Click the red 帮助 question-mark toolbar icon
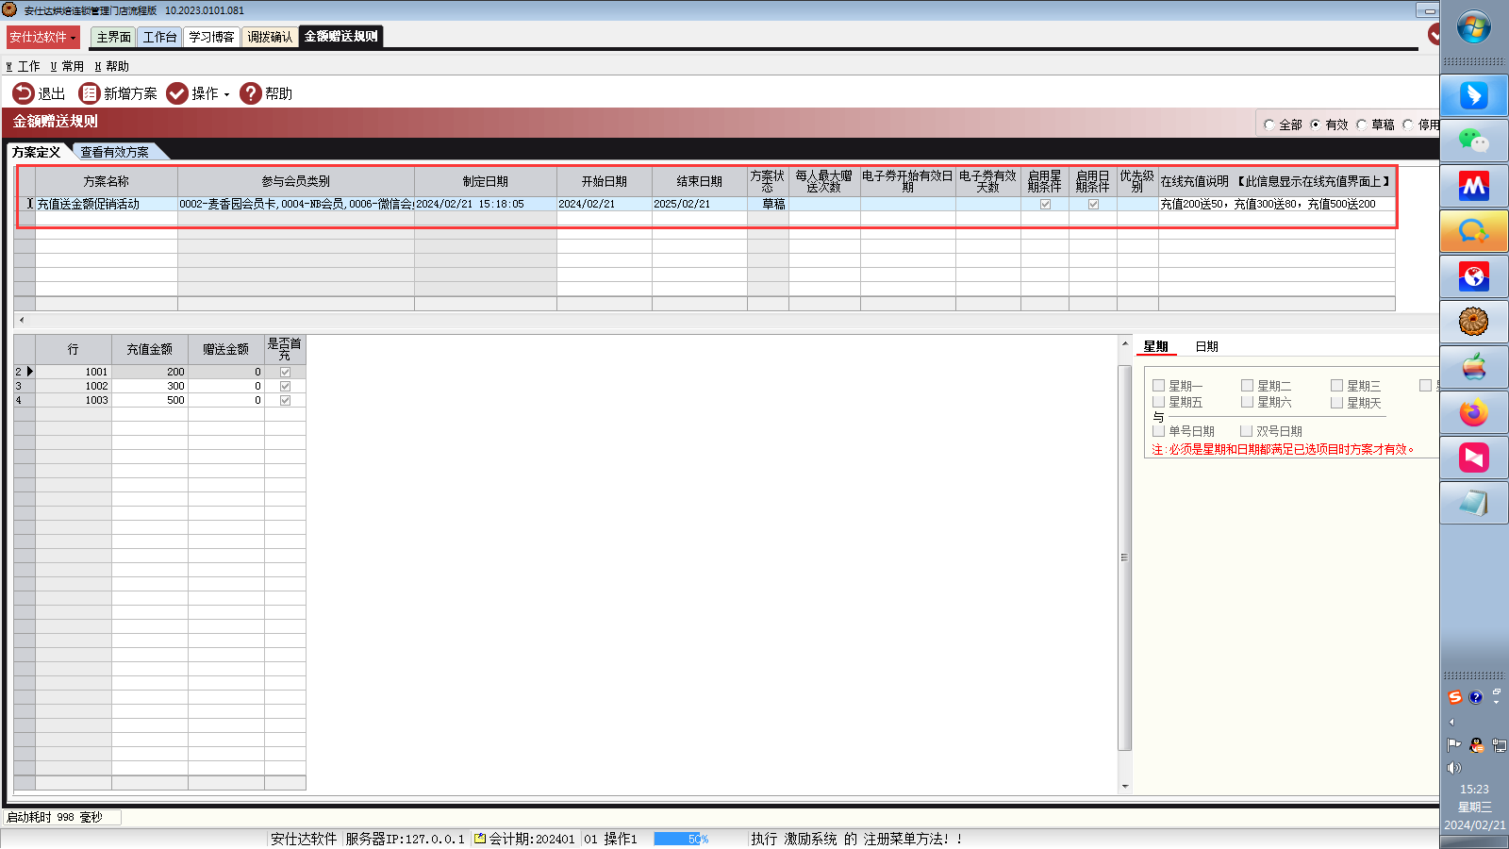1509x849 pixels. (250, 93)
